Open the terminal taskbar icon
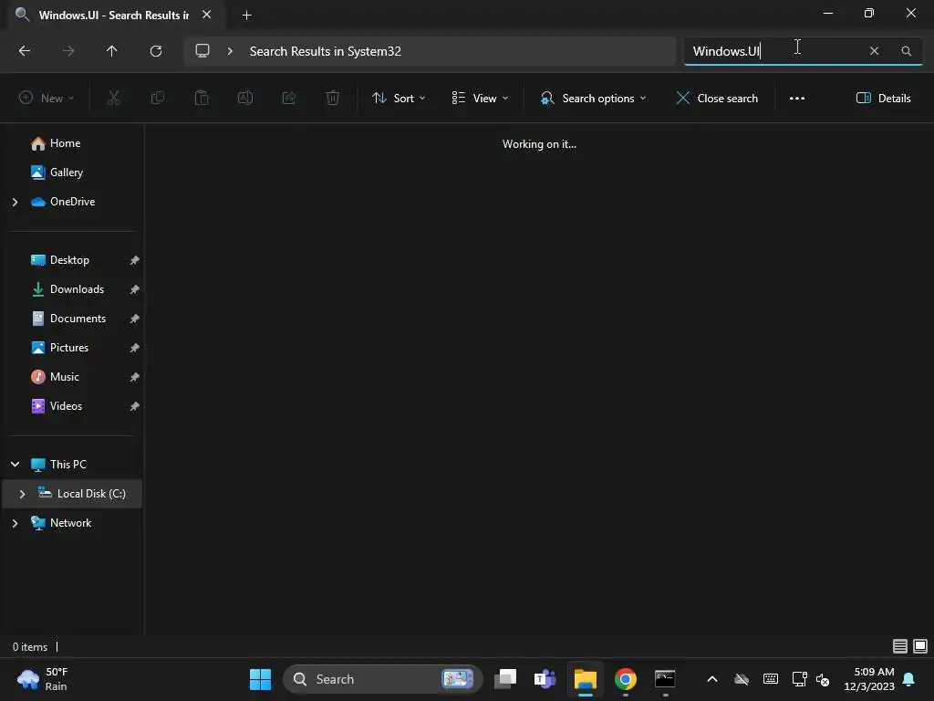Image resolution: width=934 pixels, height=701 pixels. tap(665, 679)
